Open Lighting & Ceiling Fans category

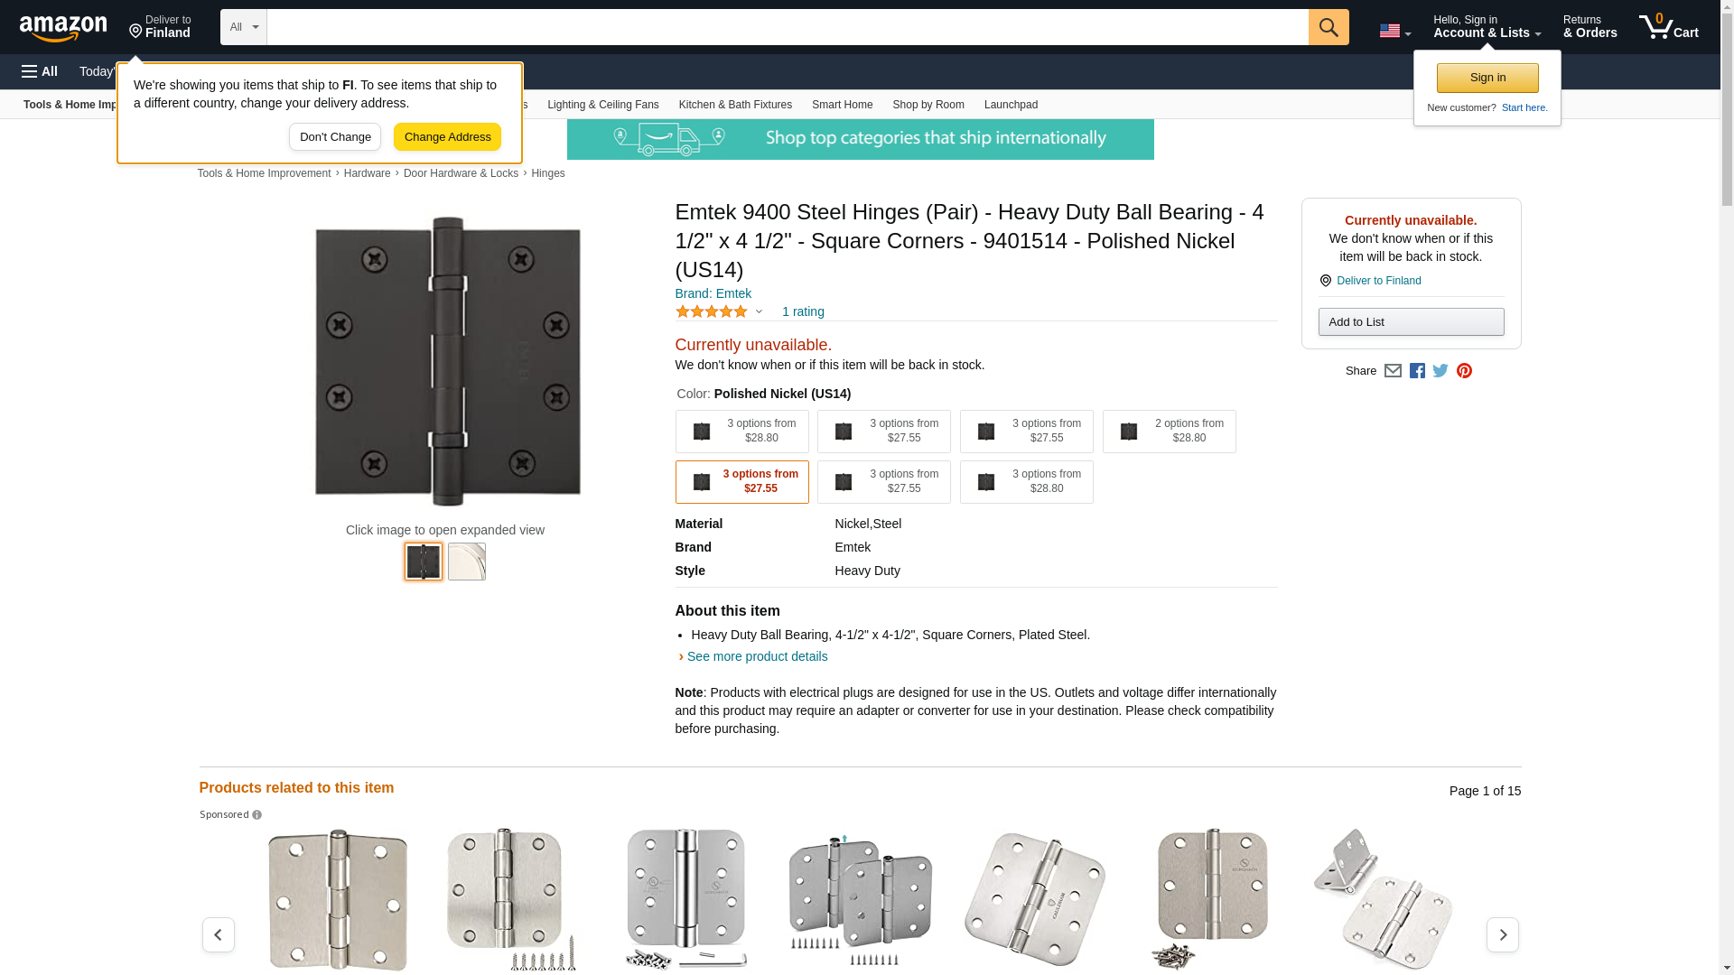pyautogui.click(x=602, y=105)
